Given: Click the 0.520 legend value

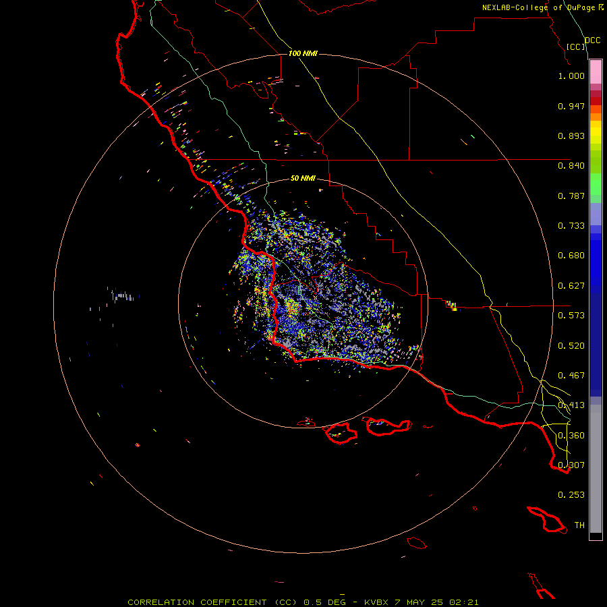Looking at the screenshot, I should pyautogui.click(x=571, y=346).
